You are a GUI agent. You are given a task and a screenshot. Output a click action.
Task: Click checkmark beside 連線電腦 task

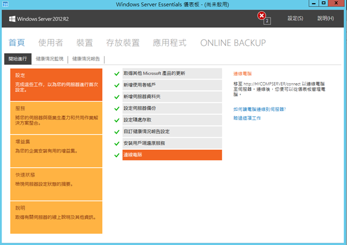(x=117, y=155)
